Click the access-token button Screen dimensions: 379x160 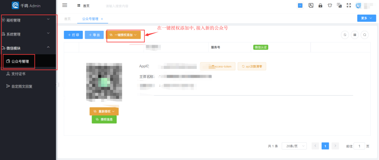218,66
